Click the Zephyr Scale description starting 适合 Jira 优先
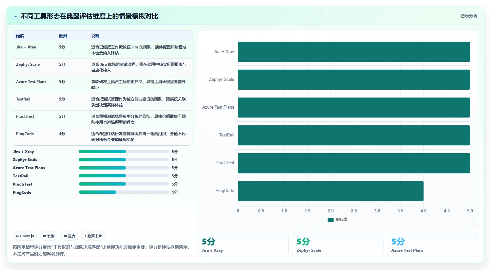This screenshot has height=270, width=491. [x=139, y=67]
